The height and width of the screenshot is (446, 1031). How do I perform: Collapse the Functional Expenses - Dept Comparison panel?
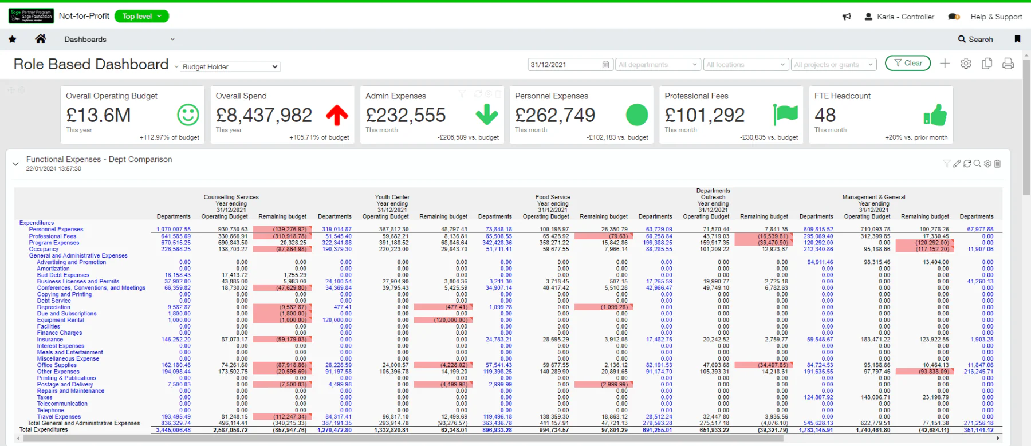pyautogui.click(x=15, y=164)
